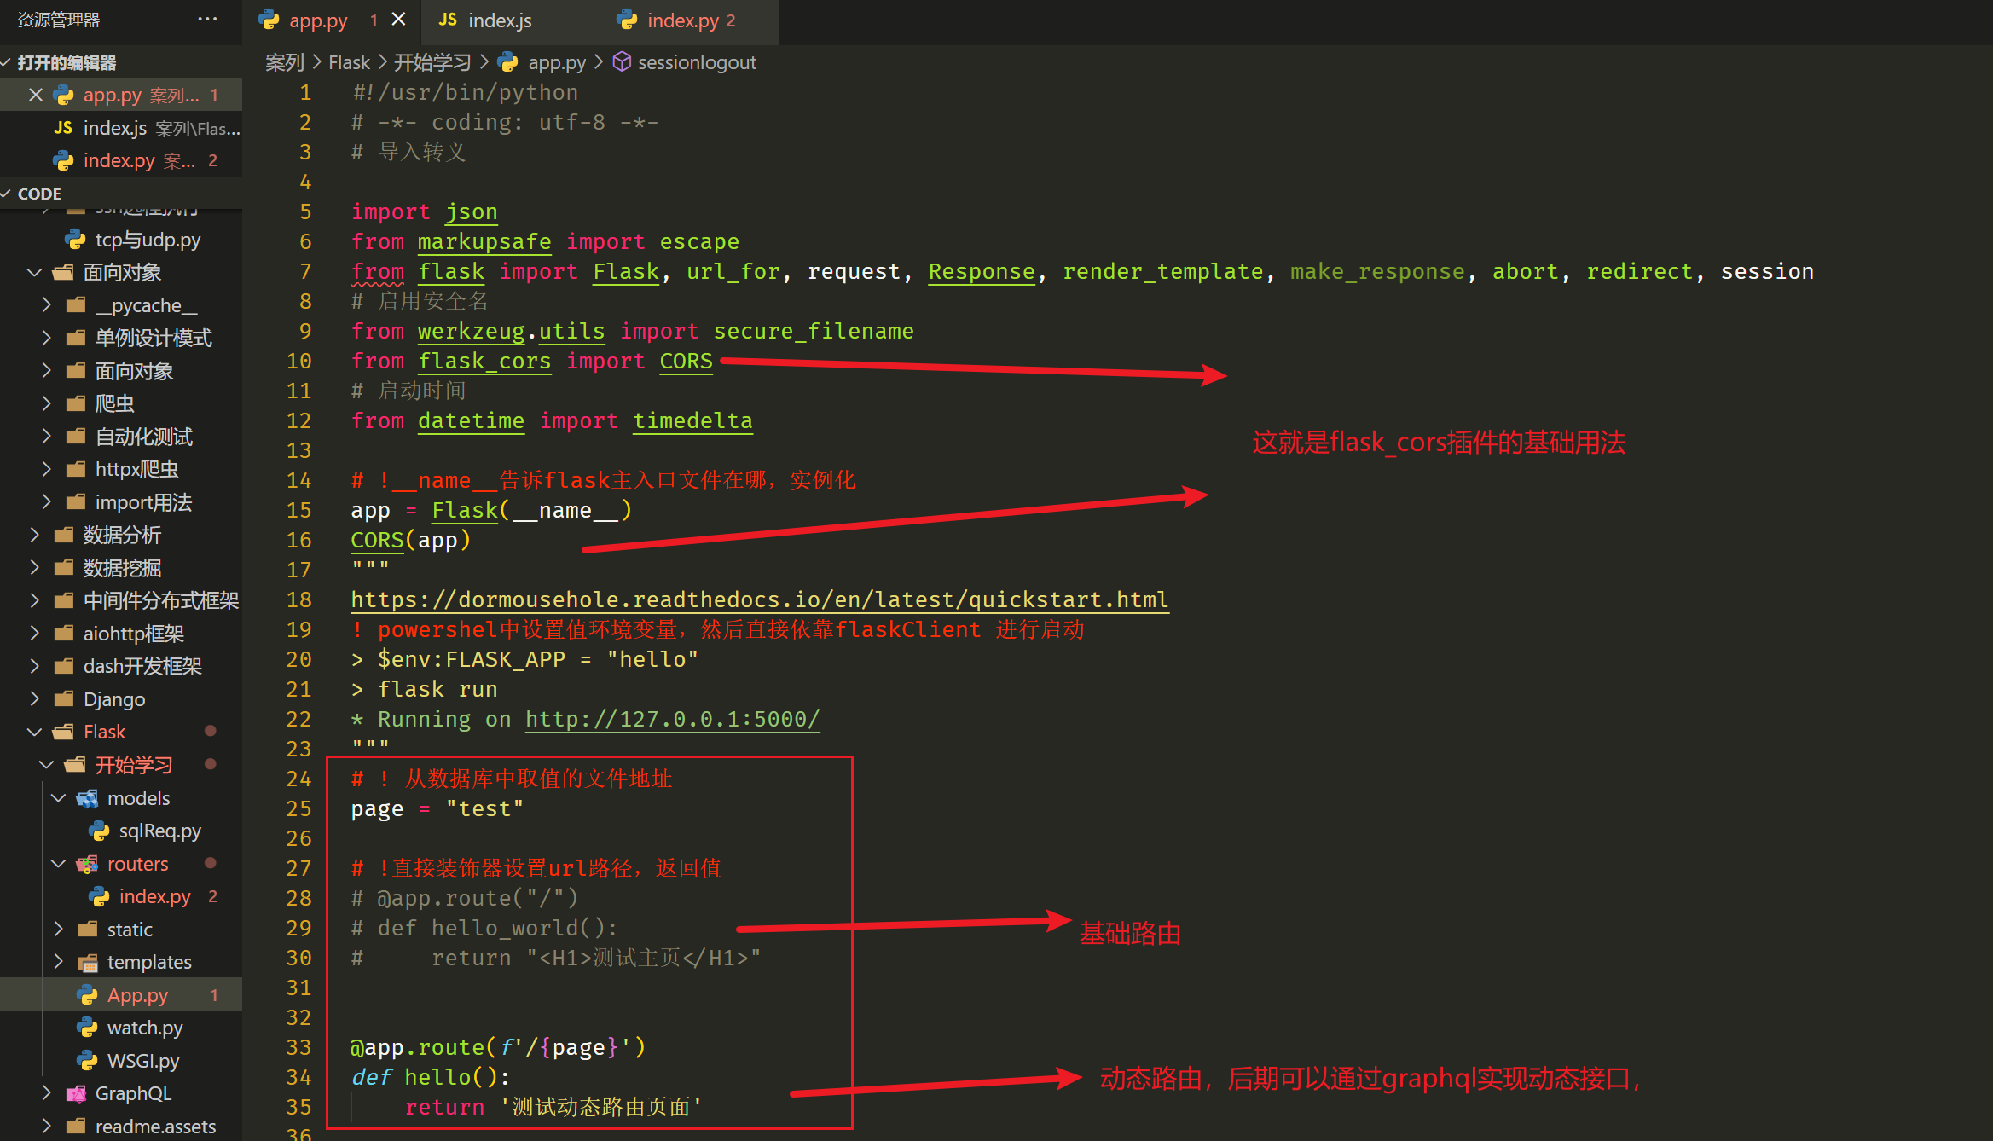Click the GraphQL folder icon
Image resolution: width=1993 pixels, height=1141 pixels.
pos(76,1094)
